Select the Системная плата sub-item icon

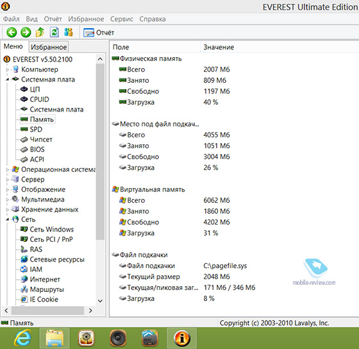[x=24, y=109]
